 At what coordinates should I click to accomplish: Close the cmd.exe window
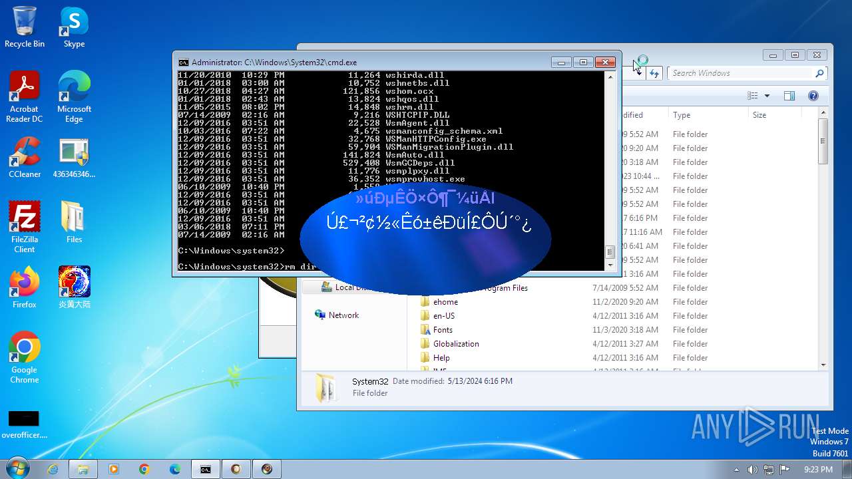pyautogui.click(x=605, y=63)
